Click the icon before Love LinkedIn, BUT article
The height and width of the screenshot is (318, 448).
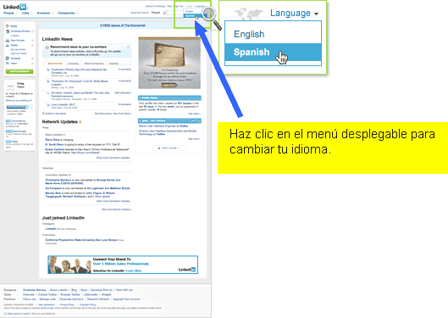click(48, 105)
